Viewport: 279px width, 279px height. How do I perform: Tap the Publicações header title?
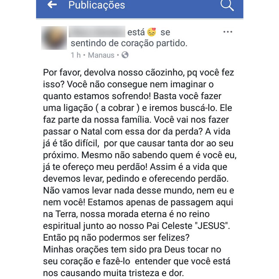pyautogui.click(x=97, y=6)
